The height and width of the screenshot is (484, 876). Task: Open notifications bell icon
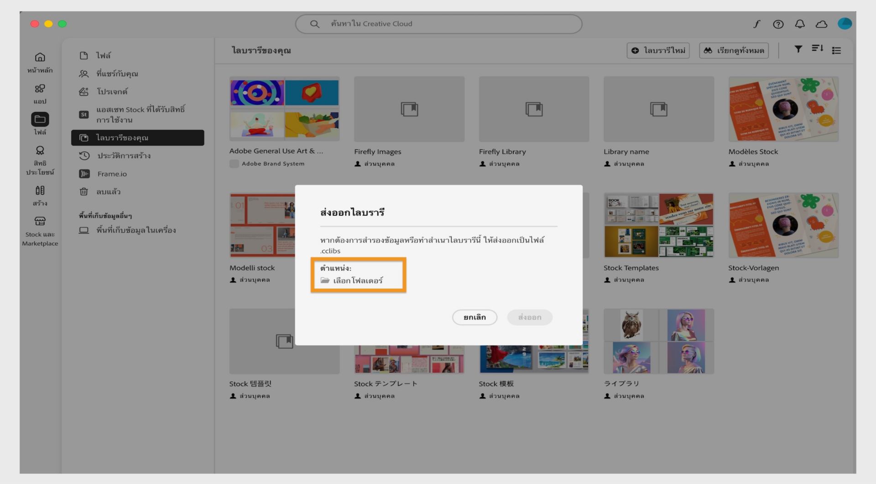(800, 24)
